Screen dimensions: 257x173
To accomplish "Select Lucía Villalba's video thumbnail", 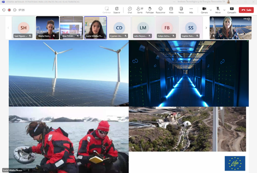I will click(x=95, y=28).
